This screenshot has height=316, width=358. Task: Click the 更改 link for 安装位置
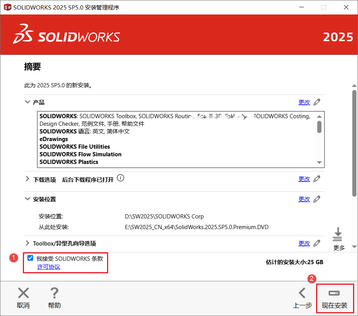(x=304, y=199)
